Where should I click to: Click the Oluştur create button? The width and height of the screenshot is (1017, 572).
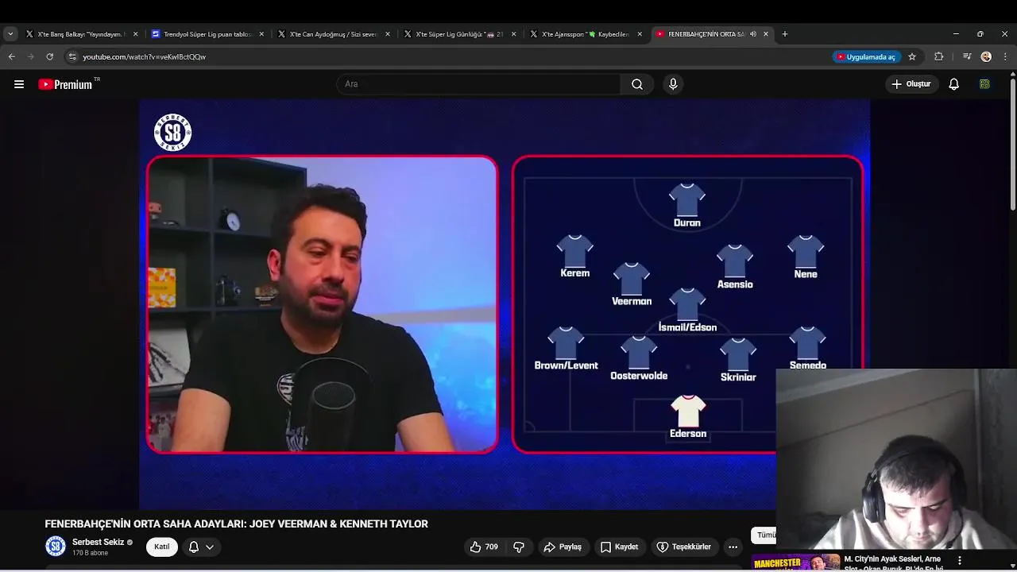click(x=911, y=84)
